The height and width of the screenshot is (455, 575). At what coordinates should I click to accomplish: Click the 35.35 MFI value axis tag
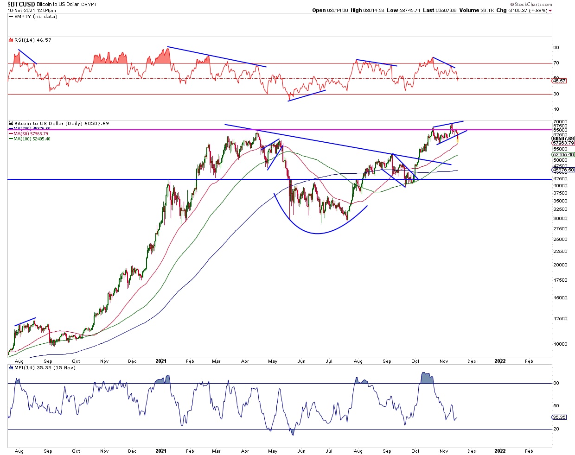point(559,417)
